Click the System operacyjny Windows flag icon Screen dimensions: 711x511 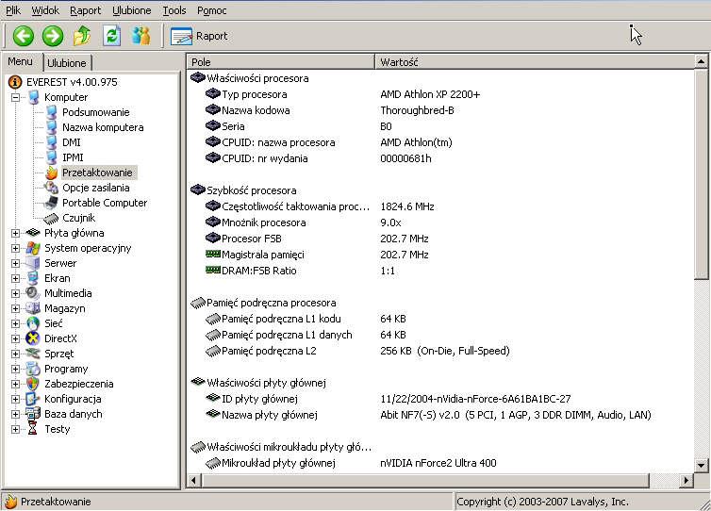tap(33, 248)
